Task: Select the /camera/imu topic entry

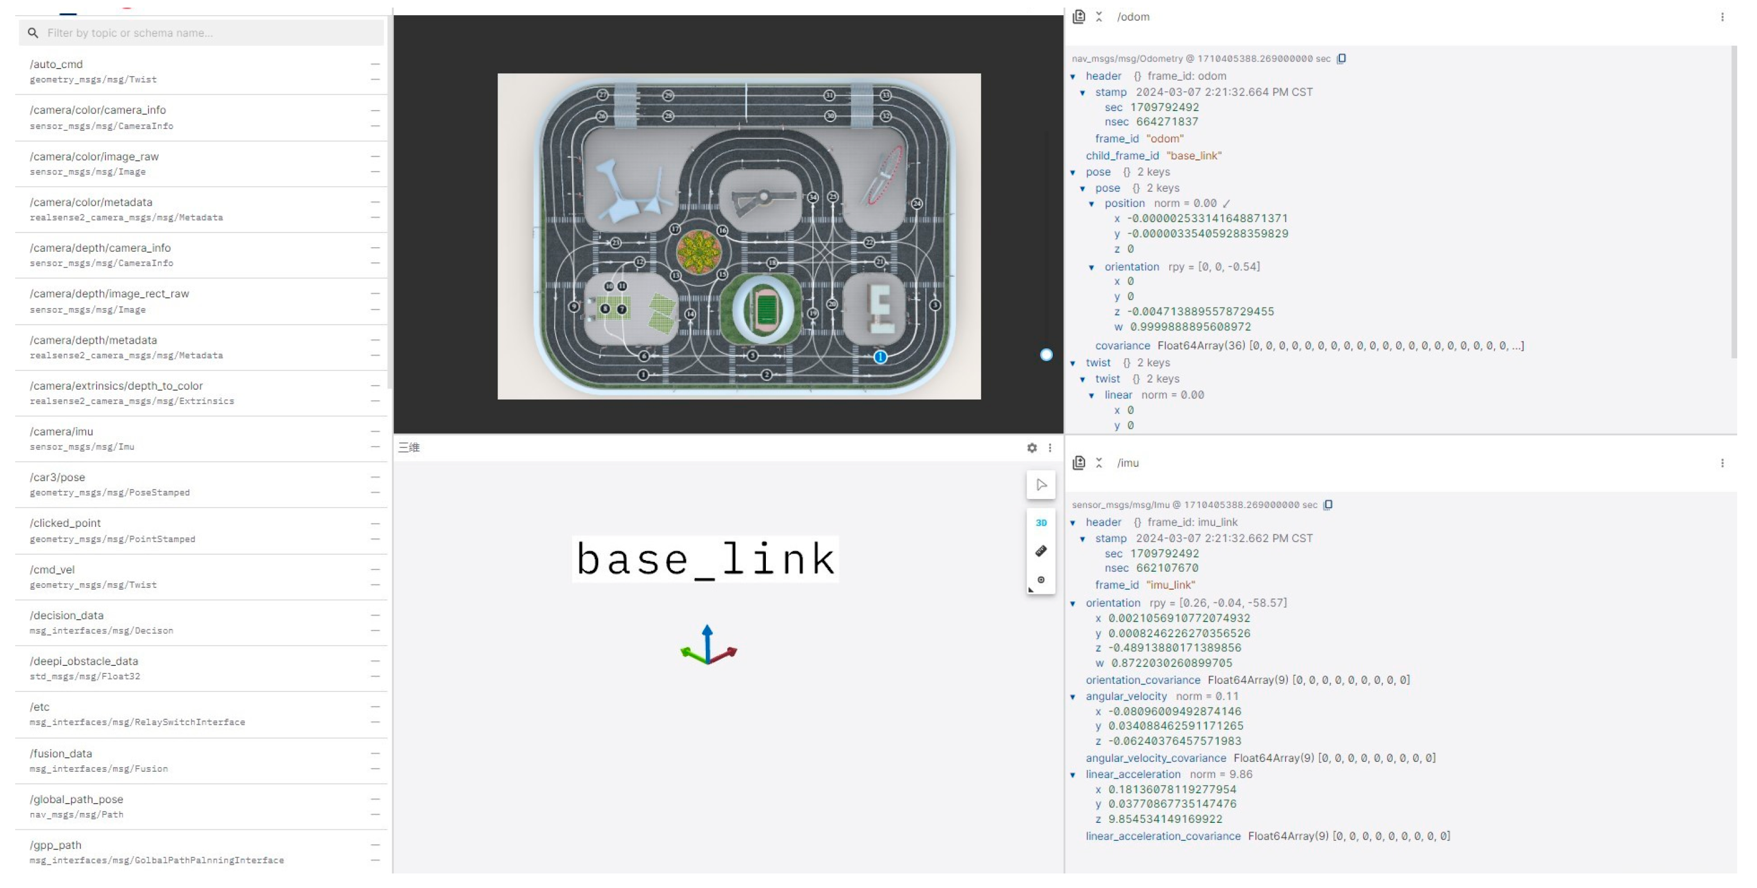Action: 61,431
